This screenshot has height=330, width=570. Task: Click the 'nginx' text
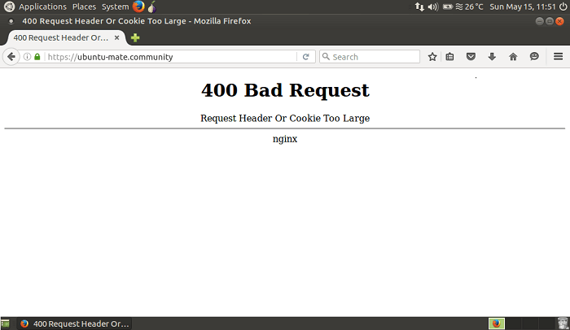285,139
